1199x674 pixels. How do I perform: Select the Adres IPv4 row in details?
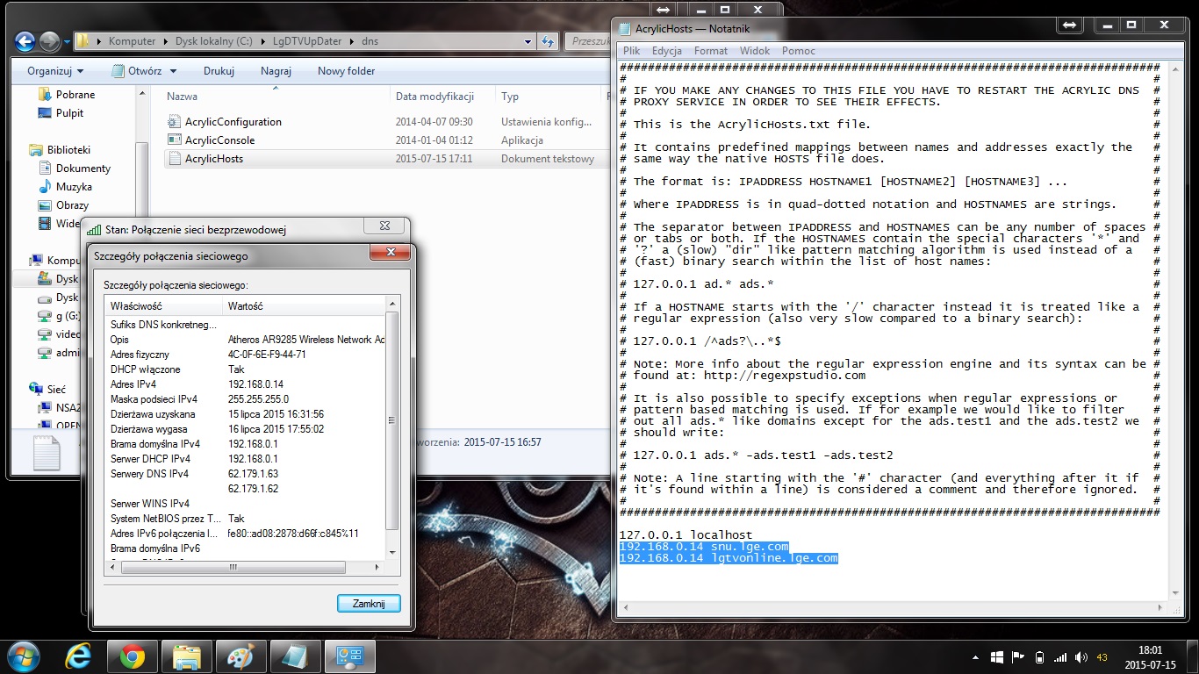coord(245,384)
